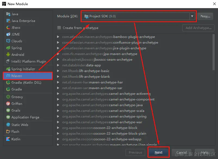Click the Griffon icon

pyautogui.click(x=8, y=103)
